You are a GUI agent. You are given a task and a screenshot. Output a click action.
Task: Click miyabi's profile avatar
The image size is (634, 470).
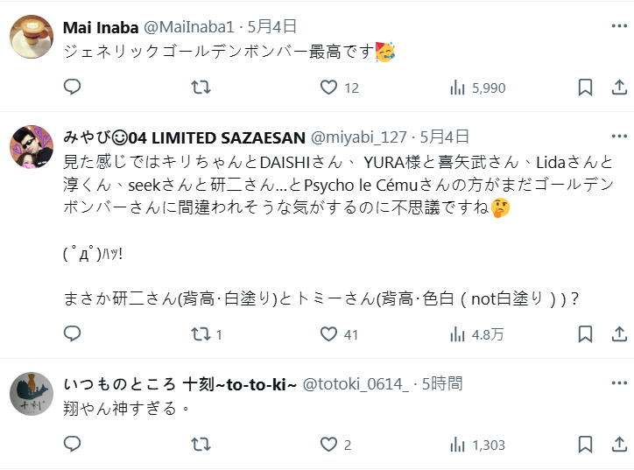(x=32, y=147)
